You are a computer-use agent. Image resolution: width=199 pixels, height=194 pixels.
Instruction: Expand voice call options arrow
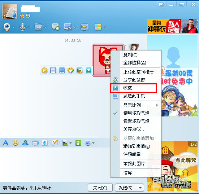29,27
